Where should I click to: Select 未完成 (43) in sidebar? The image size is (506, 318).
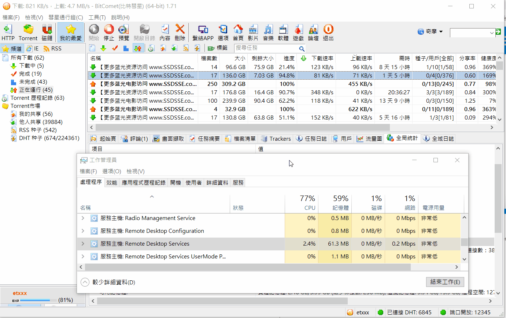[x=33, y=82]
